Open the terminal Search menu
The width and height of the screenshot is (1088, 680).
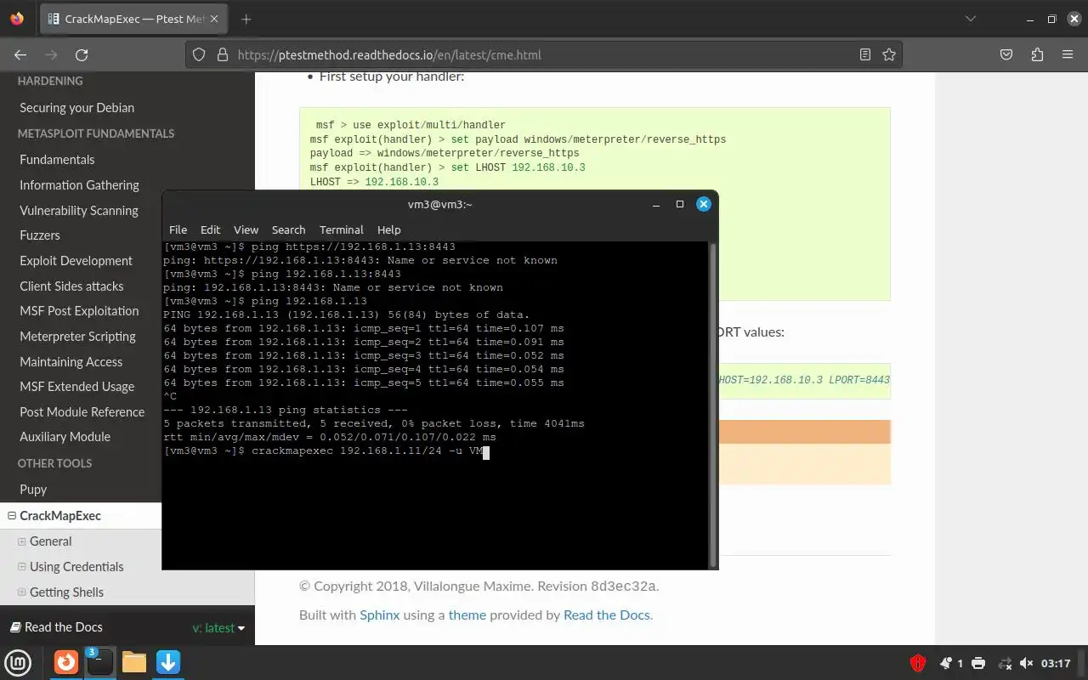click(288, 229)
